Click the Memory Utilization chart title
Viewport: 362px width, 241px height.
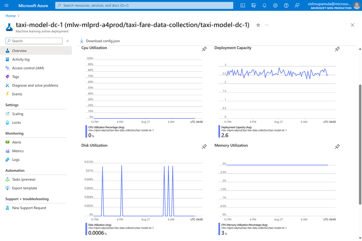click(231, 145)
